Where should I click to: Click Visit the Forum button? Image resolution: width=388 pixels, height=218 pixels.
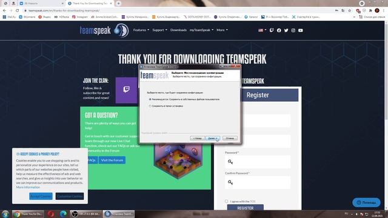(112, 160)
